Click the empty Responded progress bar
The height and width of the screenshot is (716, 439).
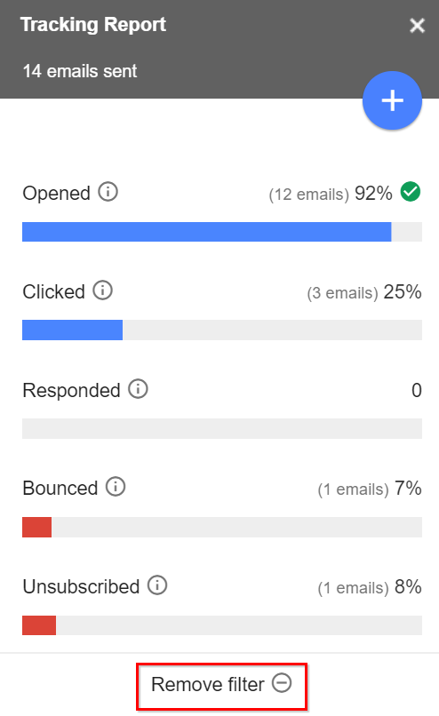tap(222, 429)
